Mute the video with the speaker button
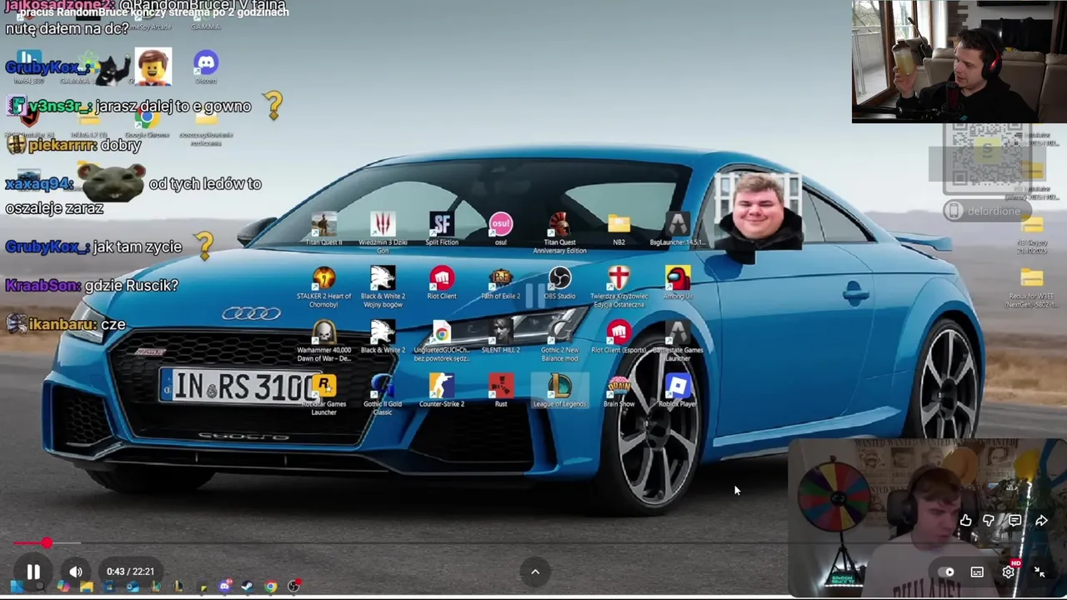Viewport: 1067px width, 600px height. coord(76,572)
